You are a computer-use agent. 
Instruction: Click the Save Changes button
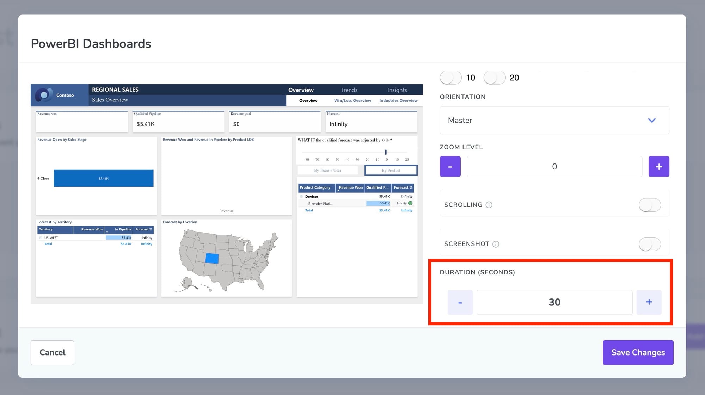tap(638, 352)
